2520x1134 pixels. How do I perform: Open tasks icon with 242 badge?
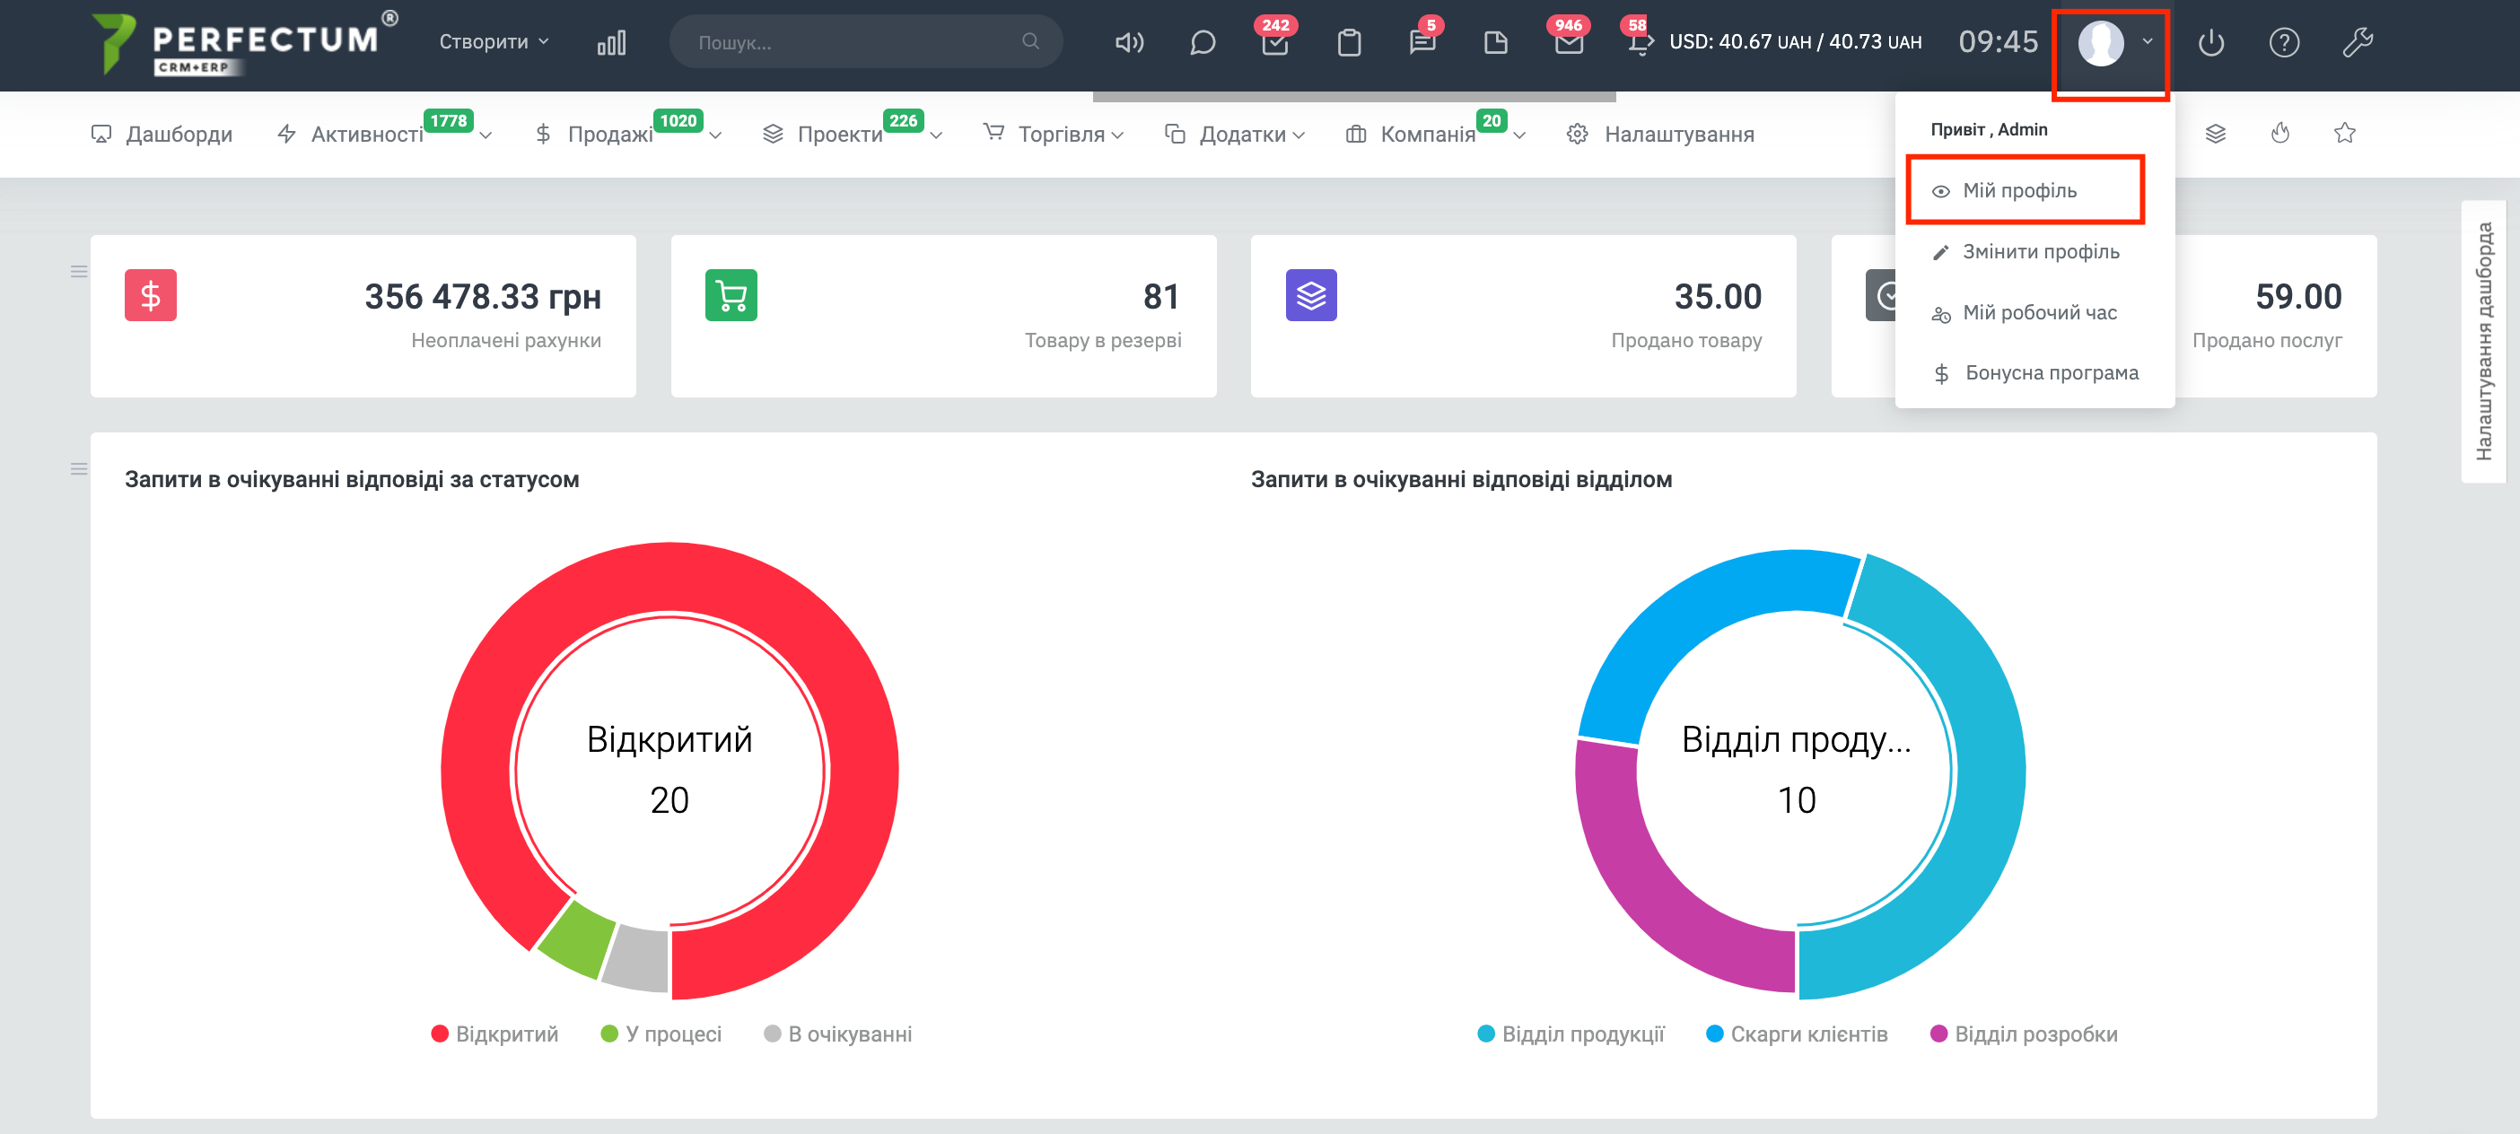point(1274,42)
